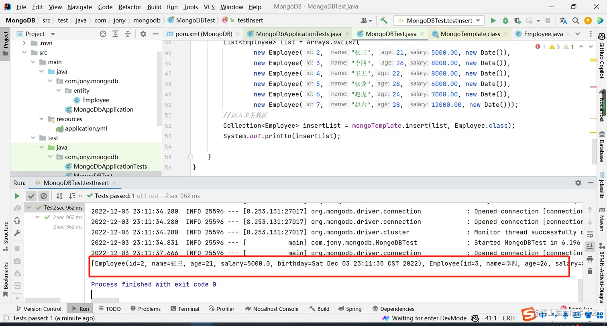Click the console horizontal scrollbar
The width and height of the screenshot is (607, 326).
click(x=105, y=300)
